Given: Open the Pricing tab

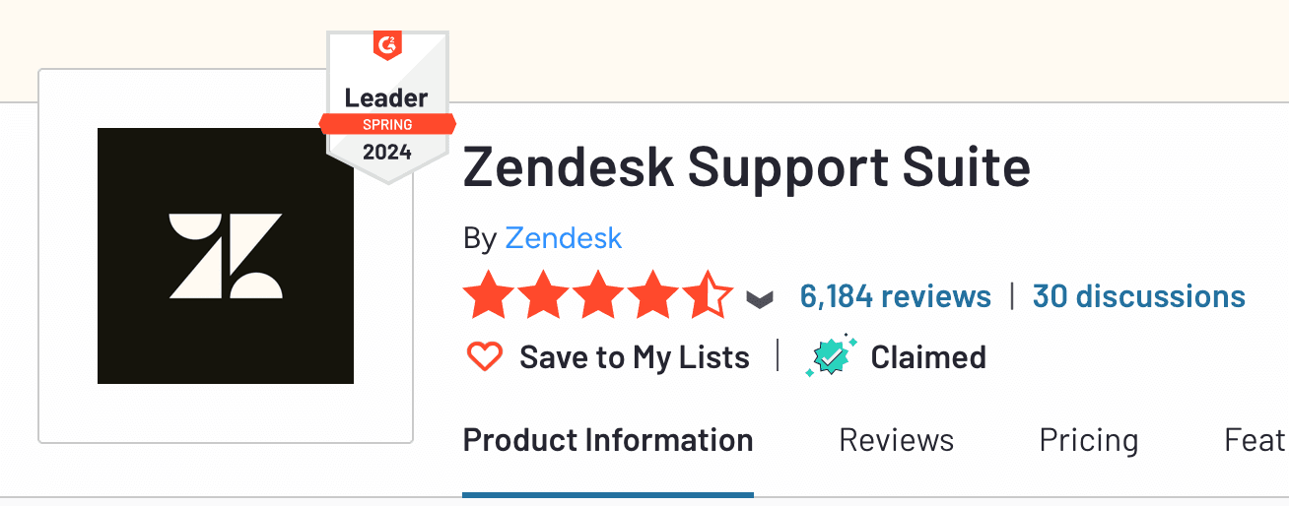Looking at the screenshot, I should pos(1088,440).
